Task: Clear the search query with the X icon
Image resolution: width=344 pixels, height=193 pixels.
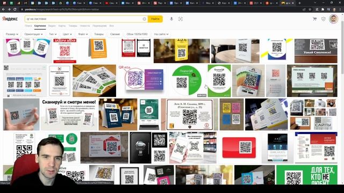Action: (145, 19)
